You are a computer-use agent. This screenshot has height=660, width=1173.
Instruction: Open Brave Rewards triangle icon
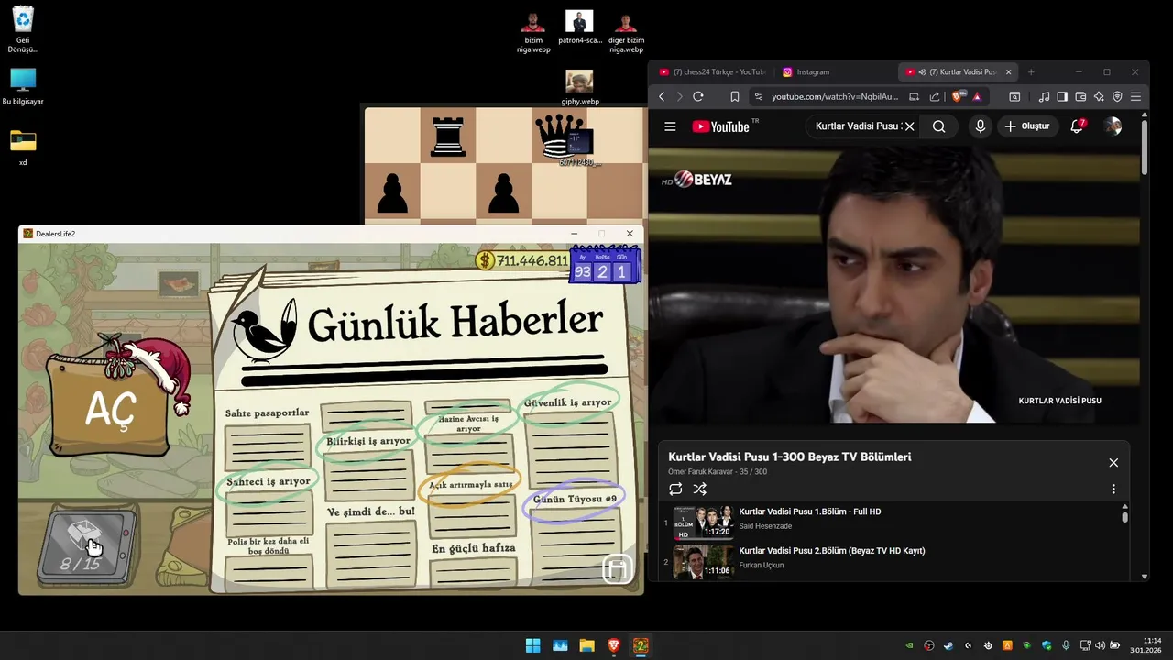point(977,96)
